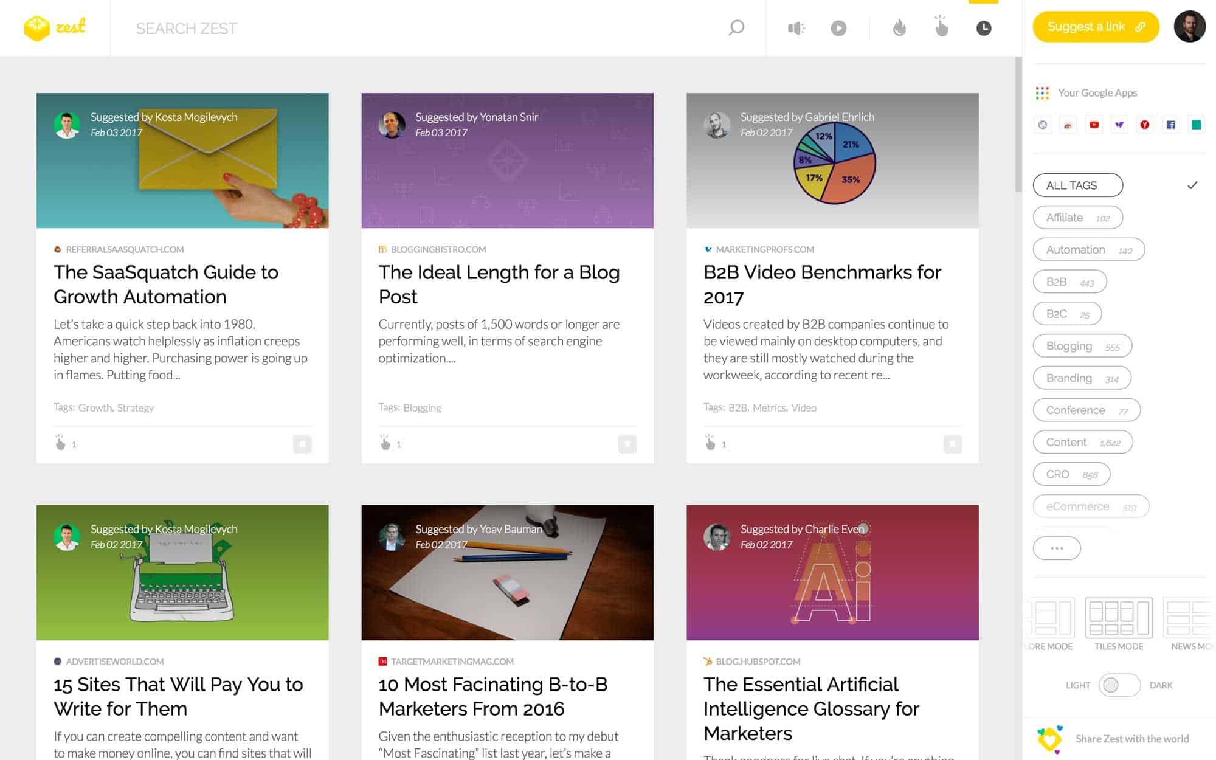
Task: Select the ALL TAGS filter
Action: coord(1077,185)
